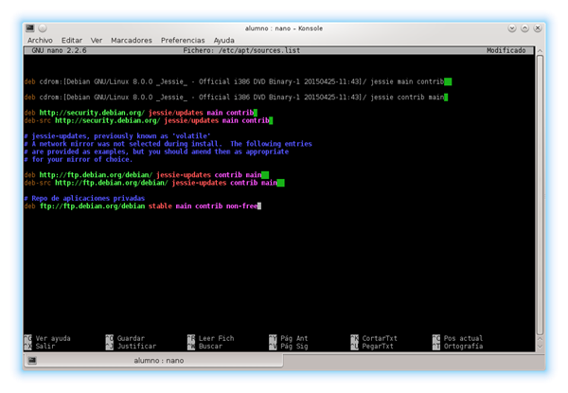Click 'CortarTxt' nano shortcut
Image resolution: width=568 pixels, height=393 pixels.
pos(374,338)
